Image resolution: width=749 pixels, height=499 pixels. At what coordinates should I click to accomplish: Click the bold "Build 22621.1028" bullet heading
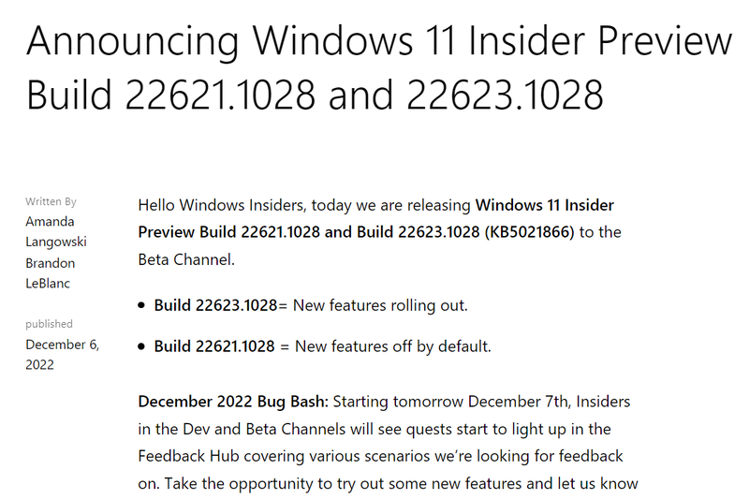click(x=215, y=346)
